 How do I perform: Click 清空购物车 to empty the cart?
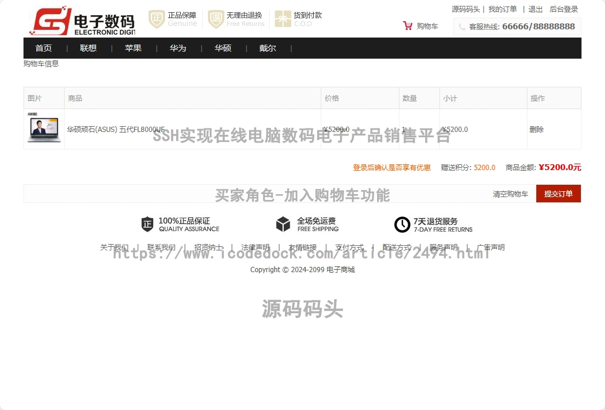(x=510, y=194)
